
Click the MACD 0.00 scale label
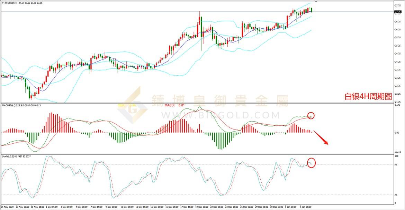[x=397, y=133]
